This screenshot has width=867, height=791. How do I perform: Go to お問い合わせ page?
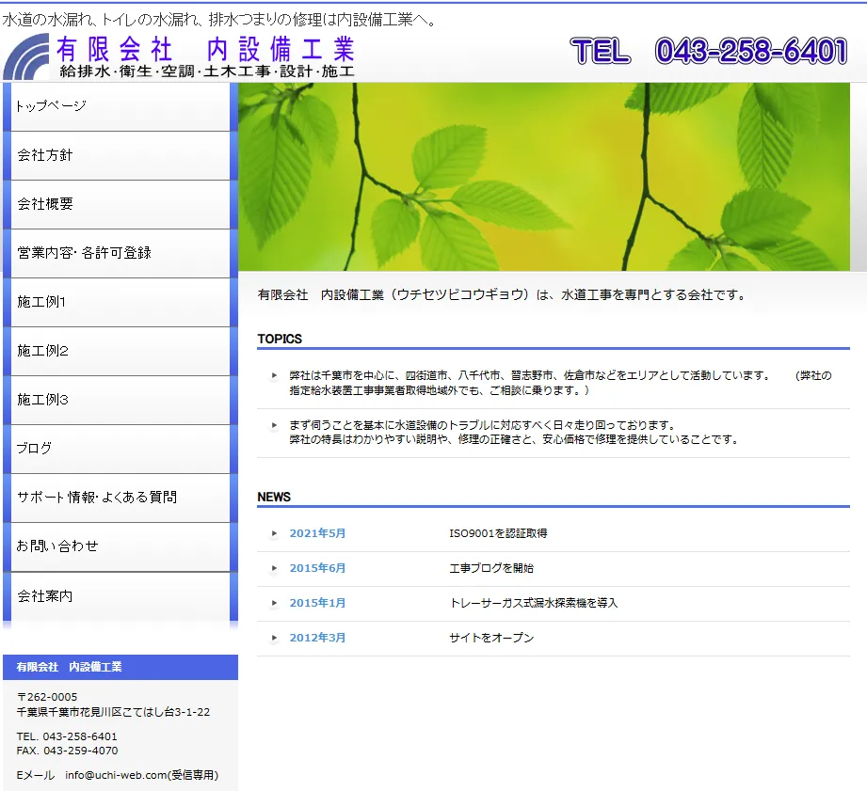(120, 546)
